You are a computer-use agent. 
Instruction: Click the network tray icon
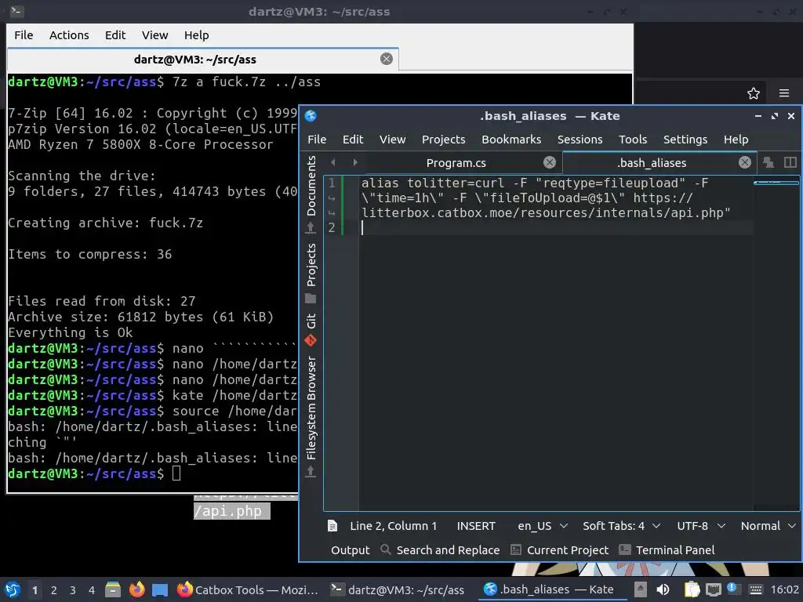(x=713, y=589)
